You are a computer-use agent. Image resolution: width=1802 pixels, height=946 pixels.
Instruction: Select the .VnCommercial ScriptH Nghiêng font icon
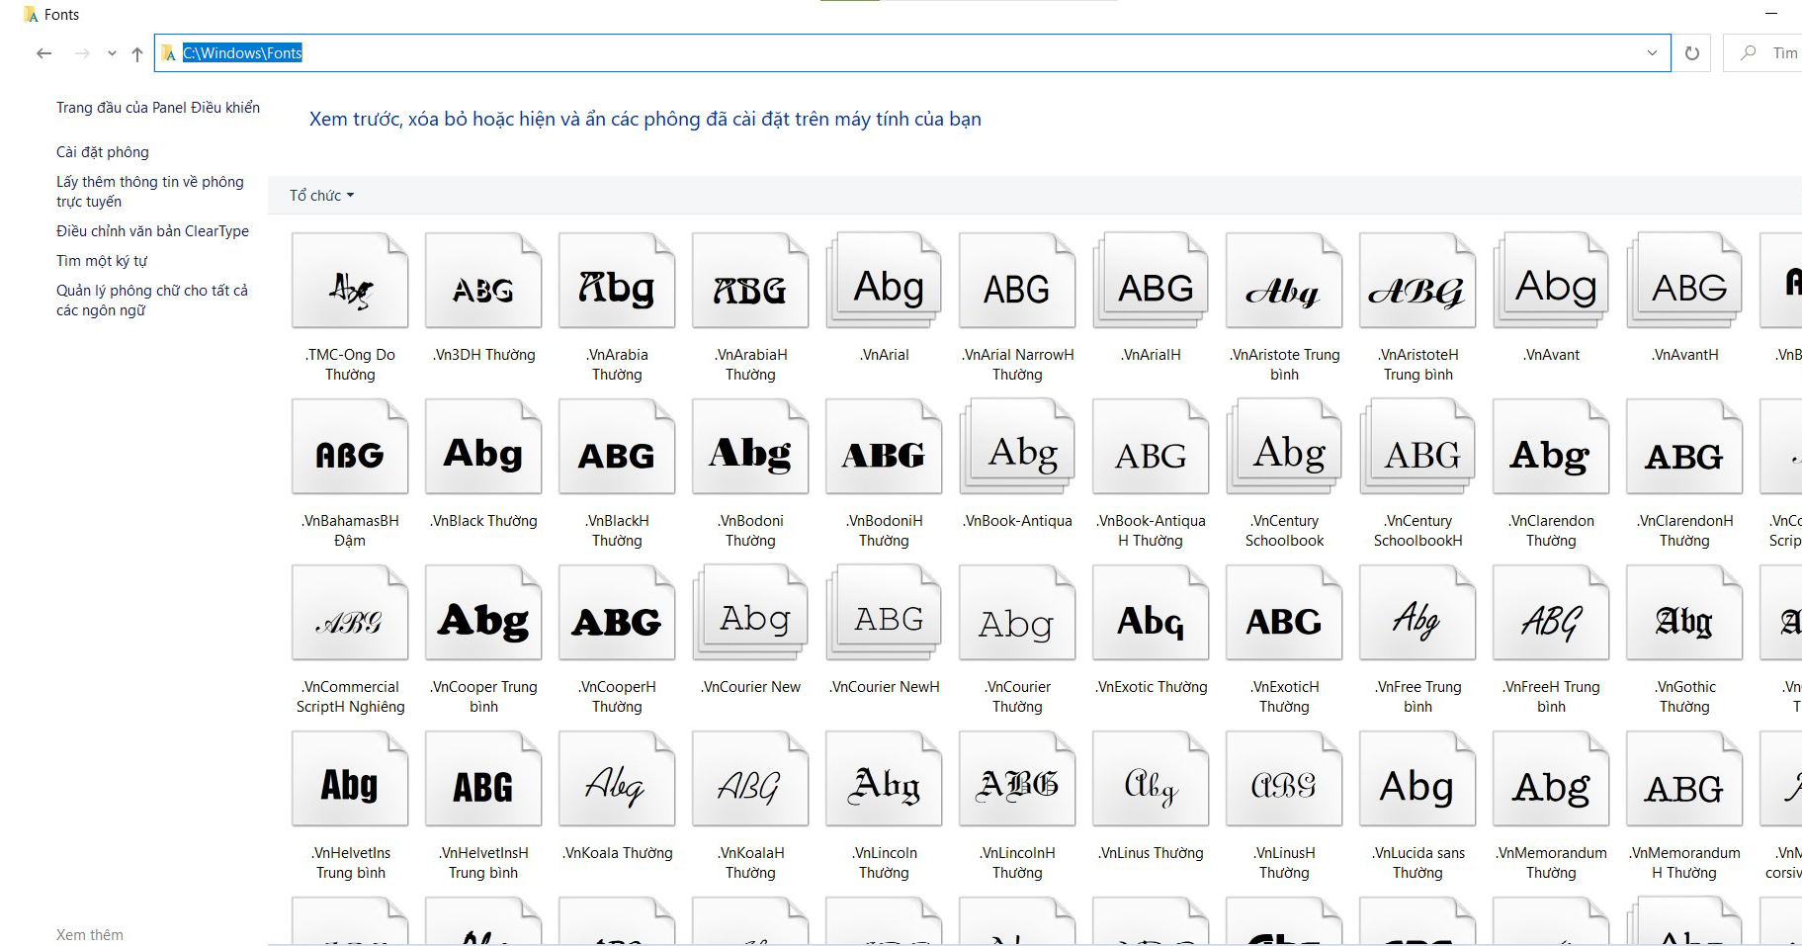click(x=350, y=613)
